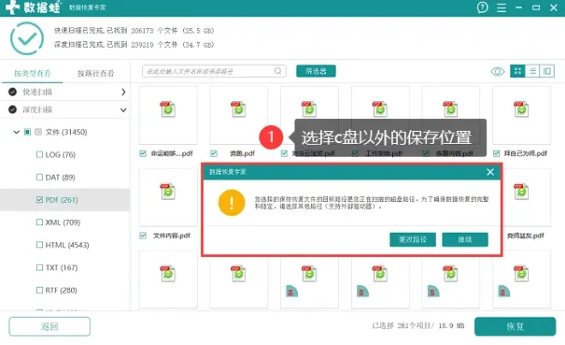Click the 筛选器 filter button
565x345 pixels.
click(x=316, y=71)
